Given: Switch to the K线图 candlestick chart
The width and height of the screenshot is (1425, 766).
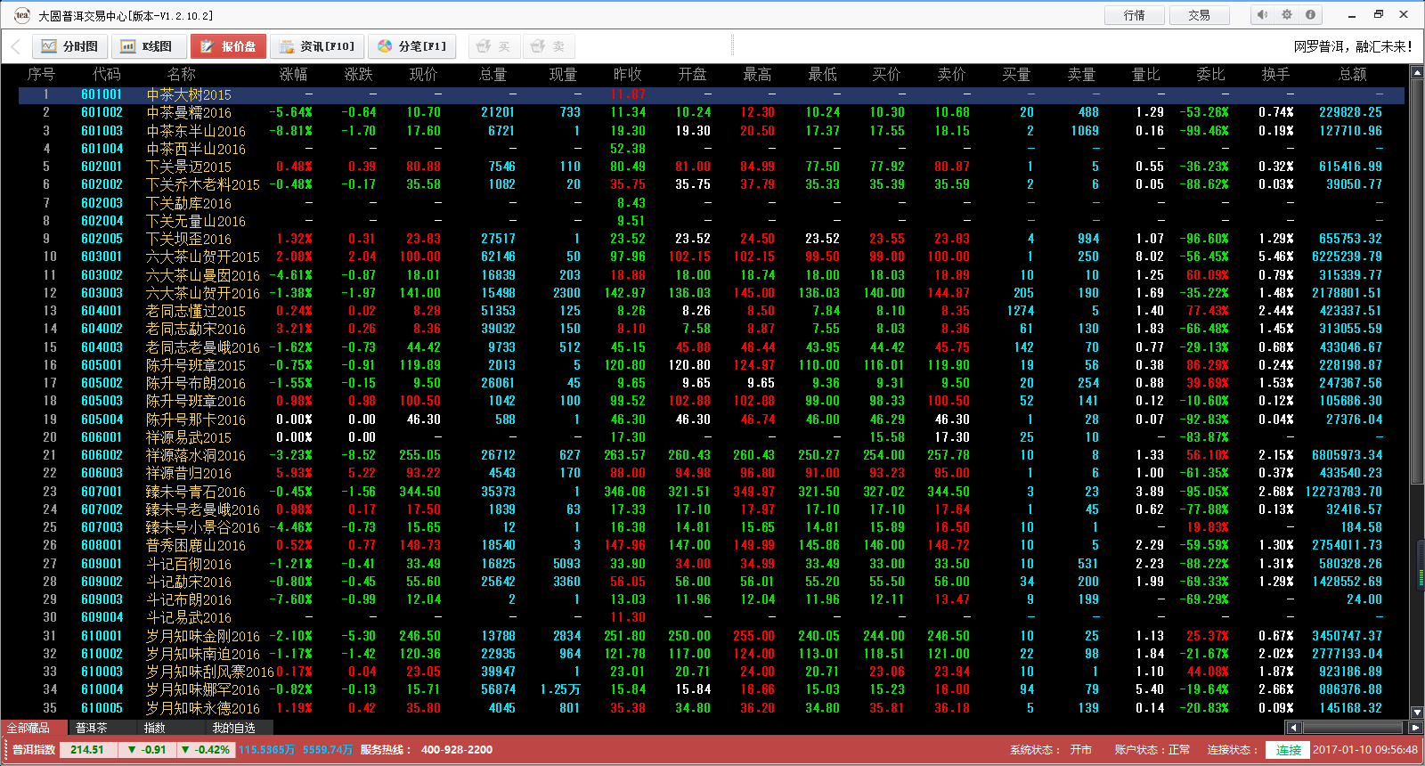Looking at the screenshot, I should pos(148,46).
